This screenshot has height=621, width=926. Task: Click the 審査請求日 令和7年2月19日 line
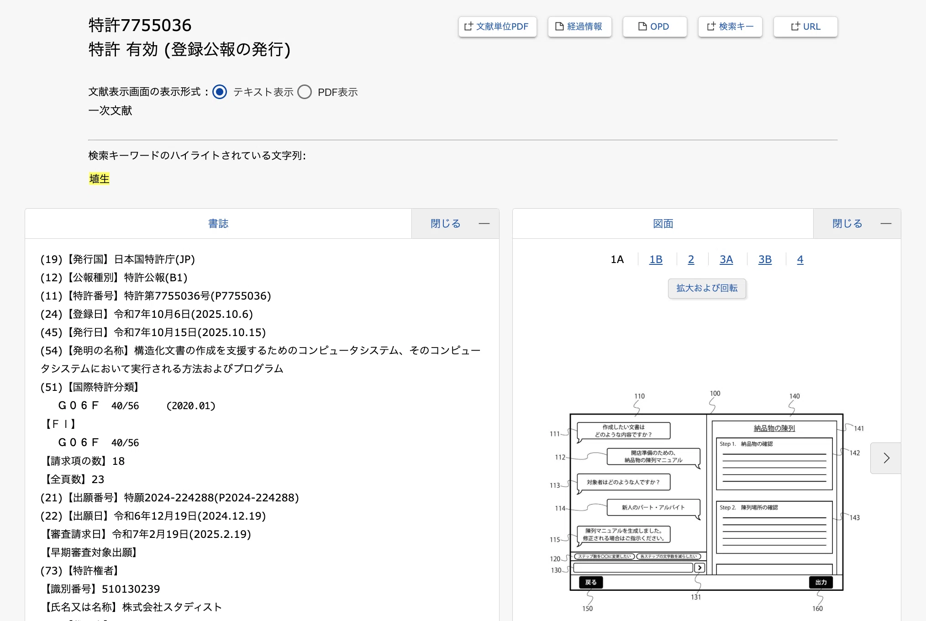[146, 534]
